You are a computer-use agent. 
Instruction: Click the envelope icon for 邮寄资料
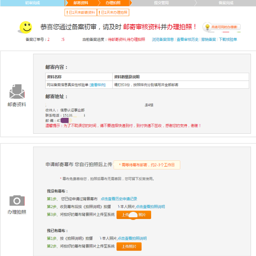(17, 91)
